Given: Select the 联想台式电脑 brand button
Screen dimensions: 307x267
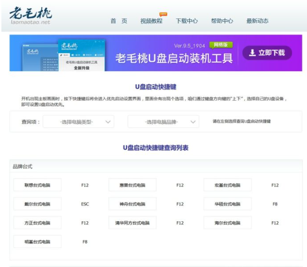Looking at the screenshot, I should pyautogui.click(x=37, y=185).
